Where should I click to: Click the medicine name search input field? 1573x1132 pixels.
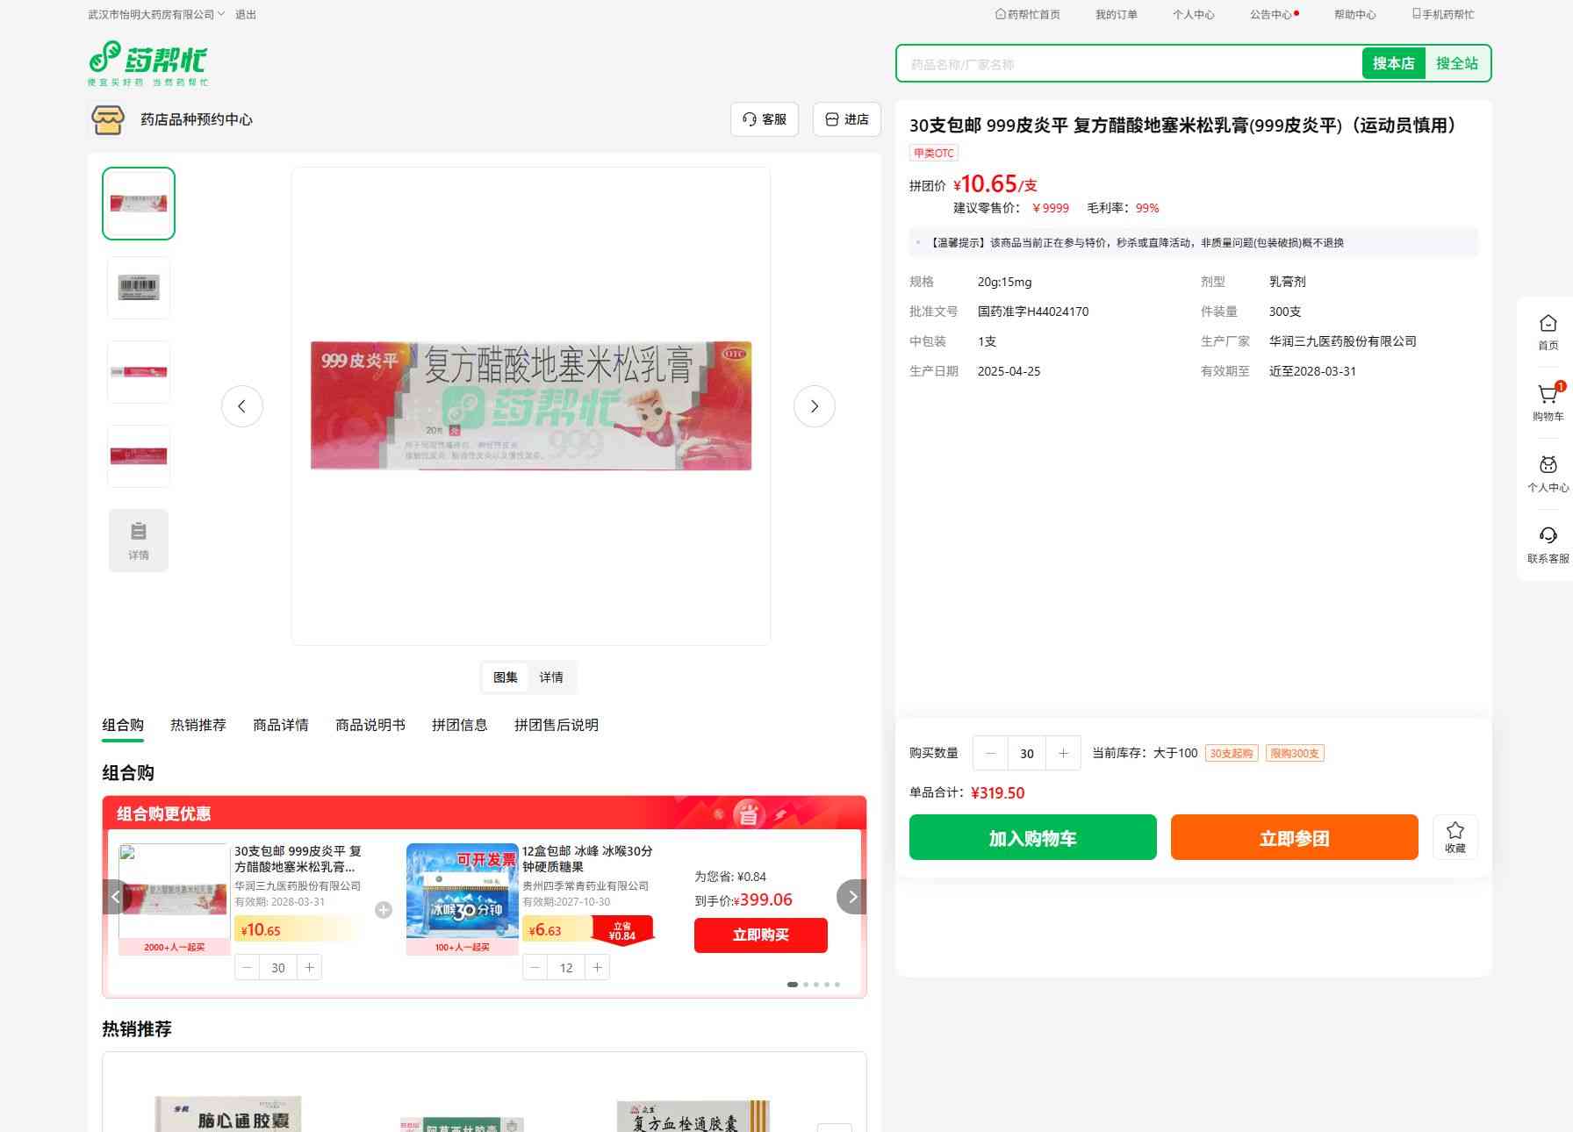pyautogui.click(x=1128, y=64)
